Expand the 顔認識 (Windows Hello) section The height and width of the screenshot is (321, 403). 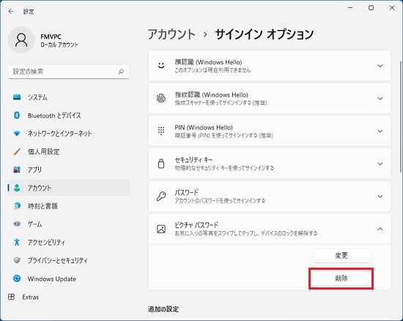[270, 66]
